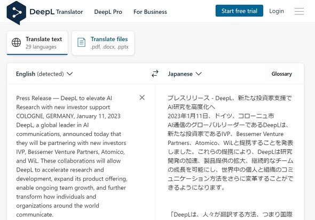Open the DeepL Pro menu item
Screen dimensions: 315x220
pyautogui.click(x=108, y=12)
